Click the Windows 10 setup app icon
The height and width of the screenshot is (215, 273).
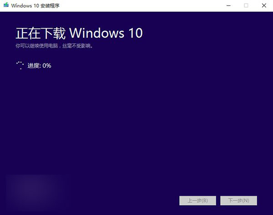(x=6, y=5)
